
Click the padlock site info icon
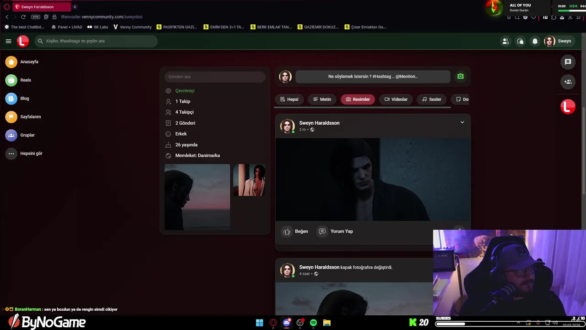point(54,17)
